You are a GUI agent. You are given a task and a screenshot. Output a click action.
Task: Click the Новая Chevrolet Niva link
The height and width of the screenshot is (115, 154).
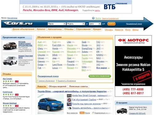point(26,57)
